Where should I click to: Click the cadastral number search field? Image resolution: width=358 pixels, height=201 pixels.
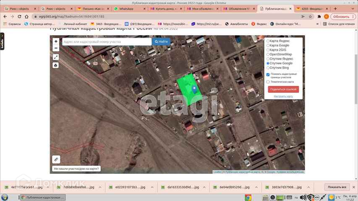[107, 42]
